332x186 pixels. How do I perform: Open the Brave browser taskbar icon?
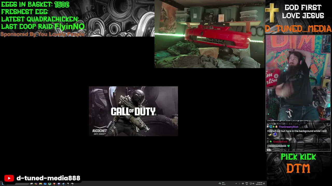point(54,184)
